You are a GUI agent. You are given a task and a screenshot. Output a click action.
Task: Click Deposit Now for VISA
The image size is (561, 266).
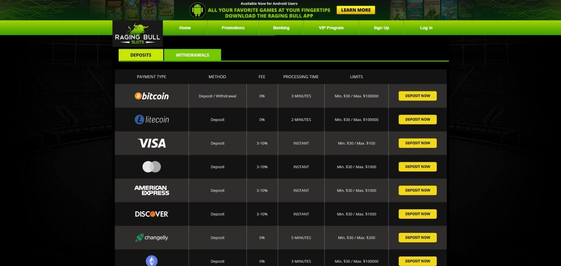(418, 143)
